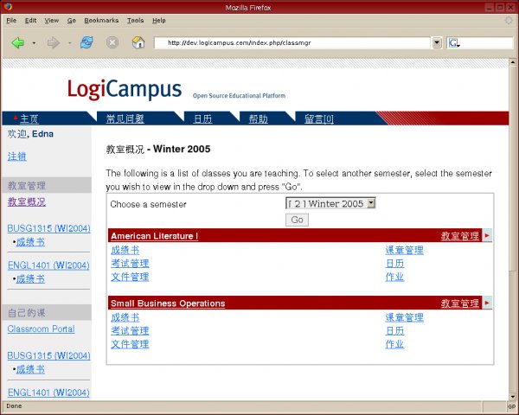
Task: Open first BUSG1315 (WI2004) sidebar link
Action: 48,228
